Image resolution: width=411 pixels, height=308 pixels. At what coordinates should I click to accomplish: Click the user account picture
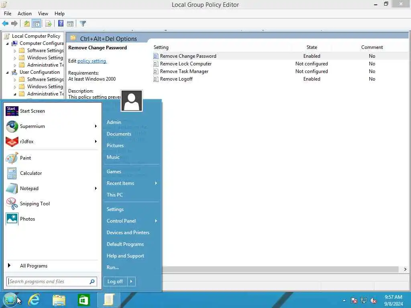tap(132, 101)
